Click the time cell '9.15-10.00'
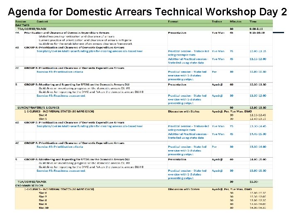299x224 pixels. [257, 33]
